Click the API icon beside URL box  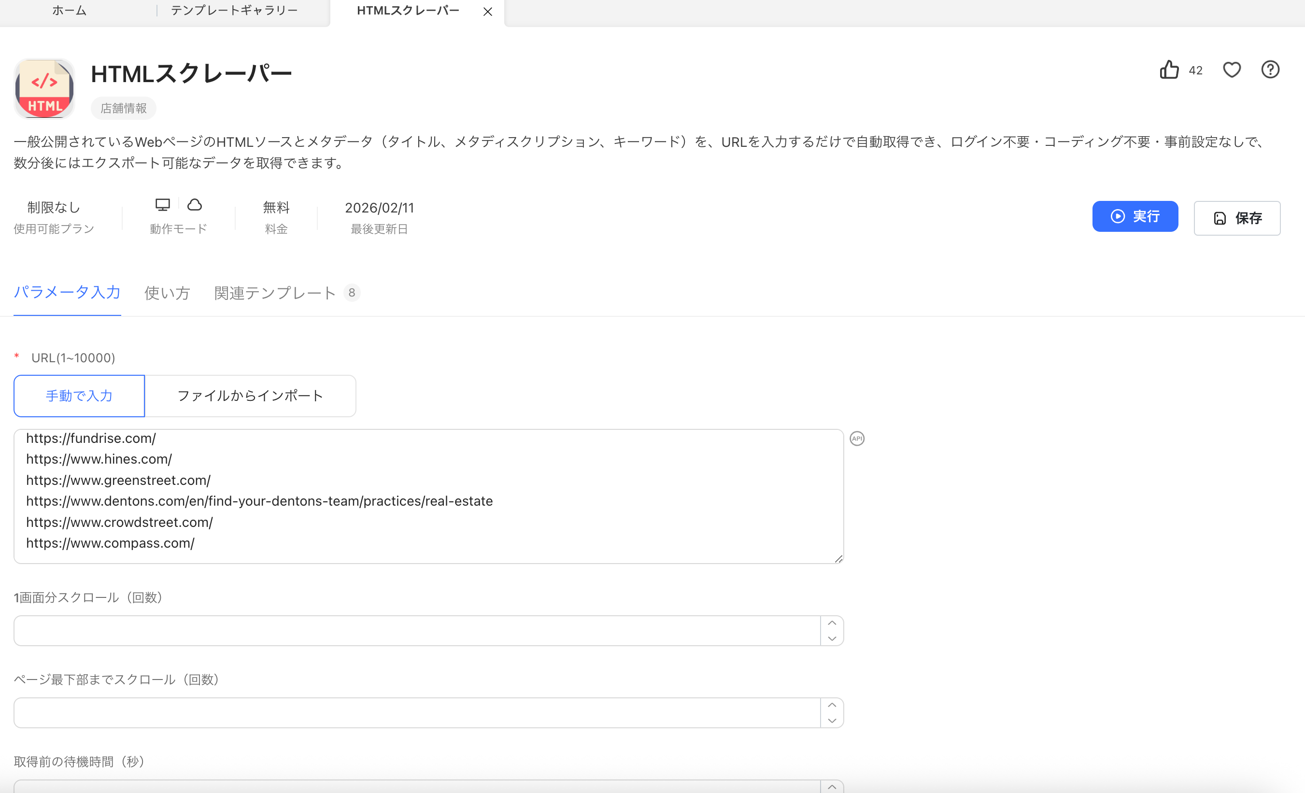pos(857,439)
